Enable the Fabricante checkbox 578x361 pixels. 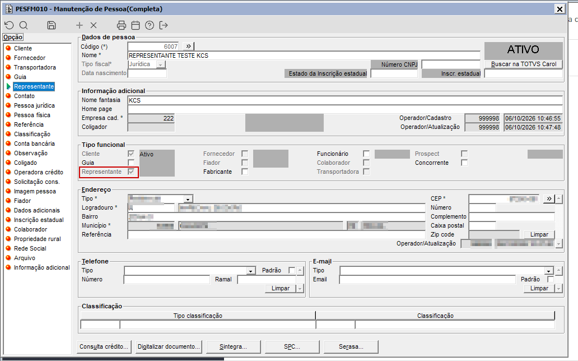(x=245, y=172)
